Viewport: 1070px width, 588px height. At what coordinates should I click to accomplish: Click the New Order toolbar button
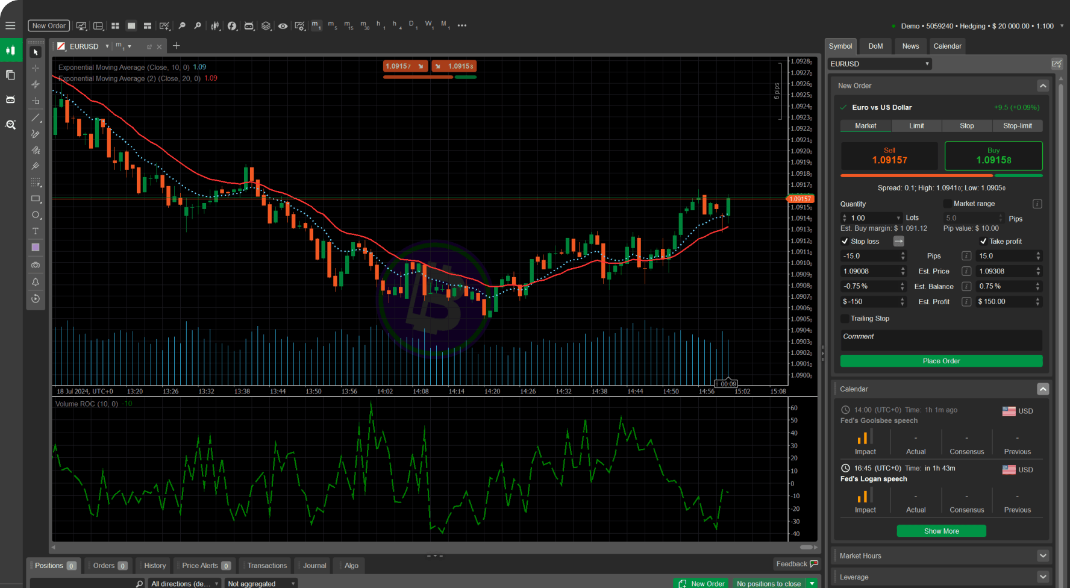(49, 26)
